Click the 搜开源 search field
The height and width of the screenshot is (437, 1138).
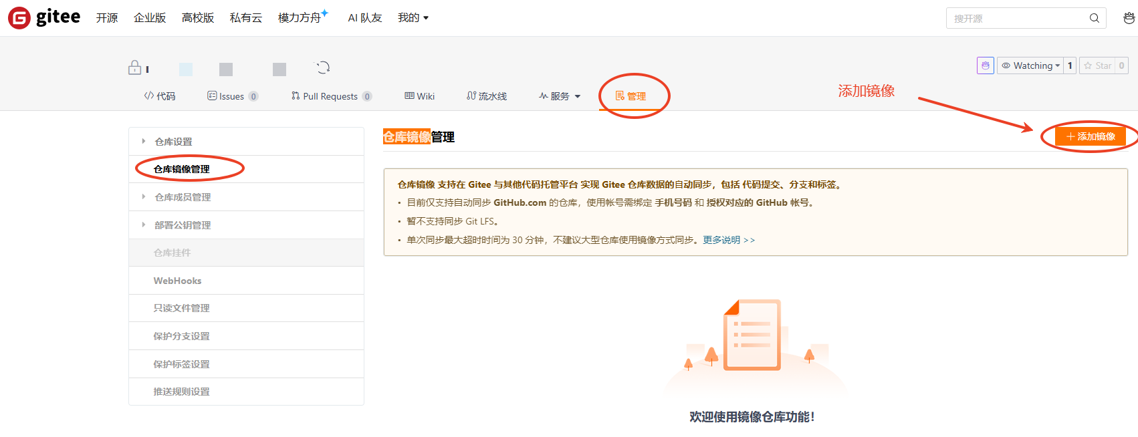(1015, 18)
